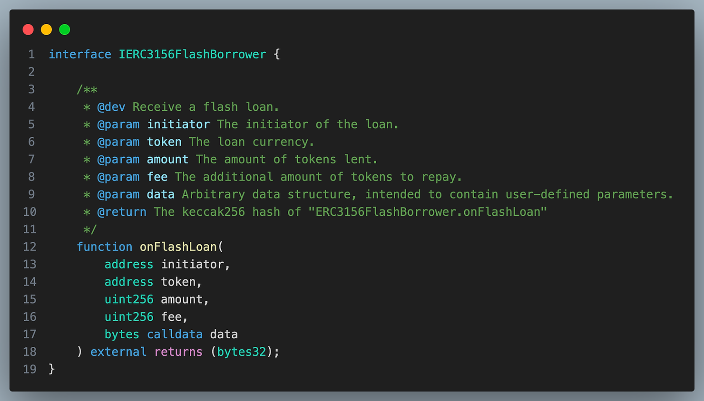The image size is (704, 401).
Task: Click the red close dot
Action: [28, 29]
